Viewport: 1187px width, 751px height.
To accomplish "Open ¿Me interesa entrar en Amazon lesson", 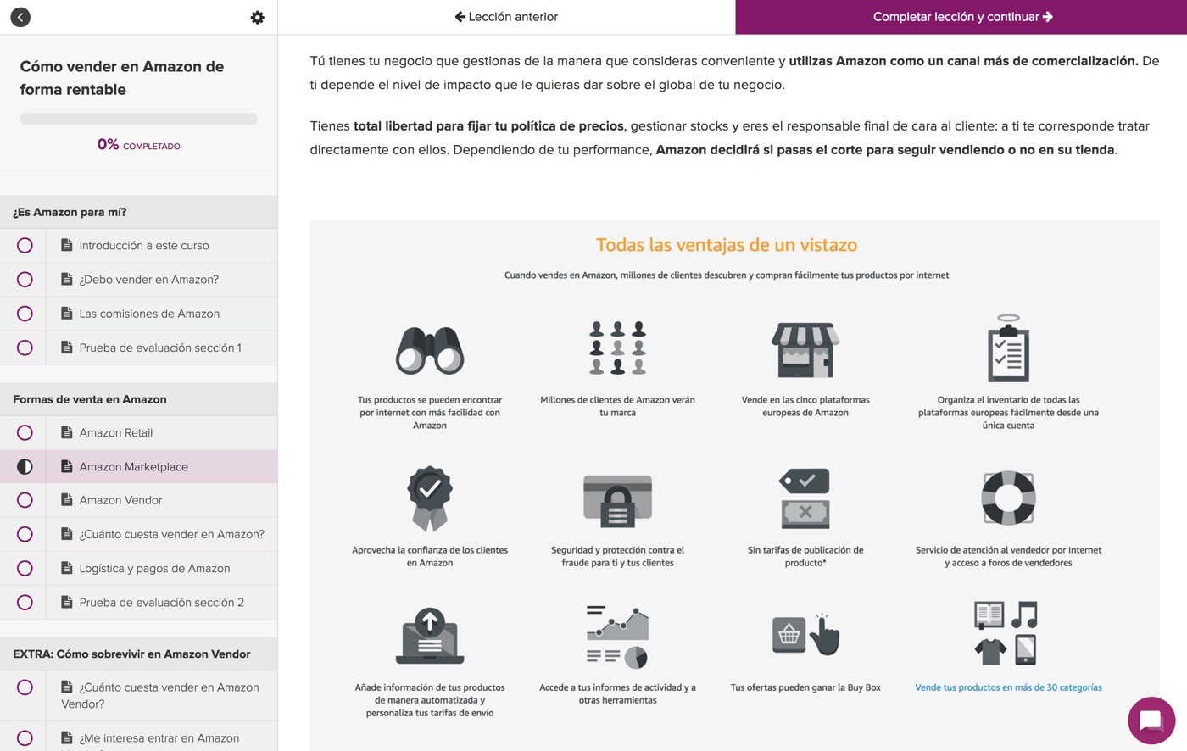I will pos(159,738).
